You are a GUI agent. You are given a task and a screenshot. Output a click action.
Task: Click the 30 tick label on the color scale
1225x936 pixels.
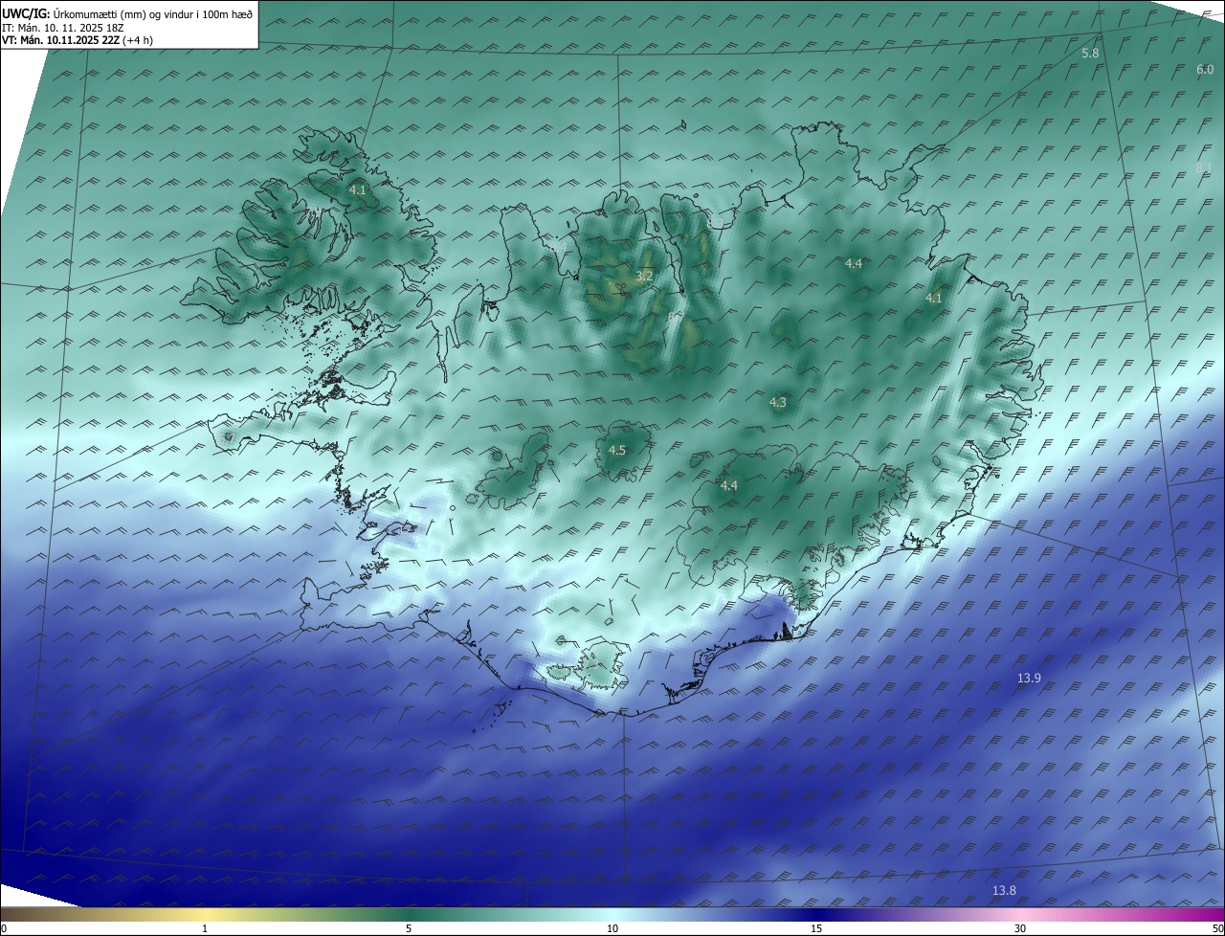click(1020, 928)
